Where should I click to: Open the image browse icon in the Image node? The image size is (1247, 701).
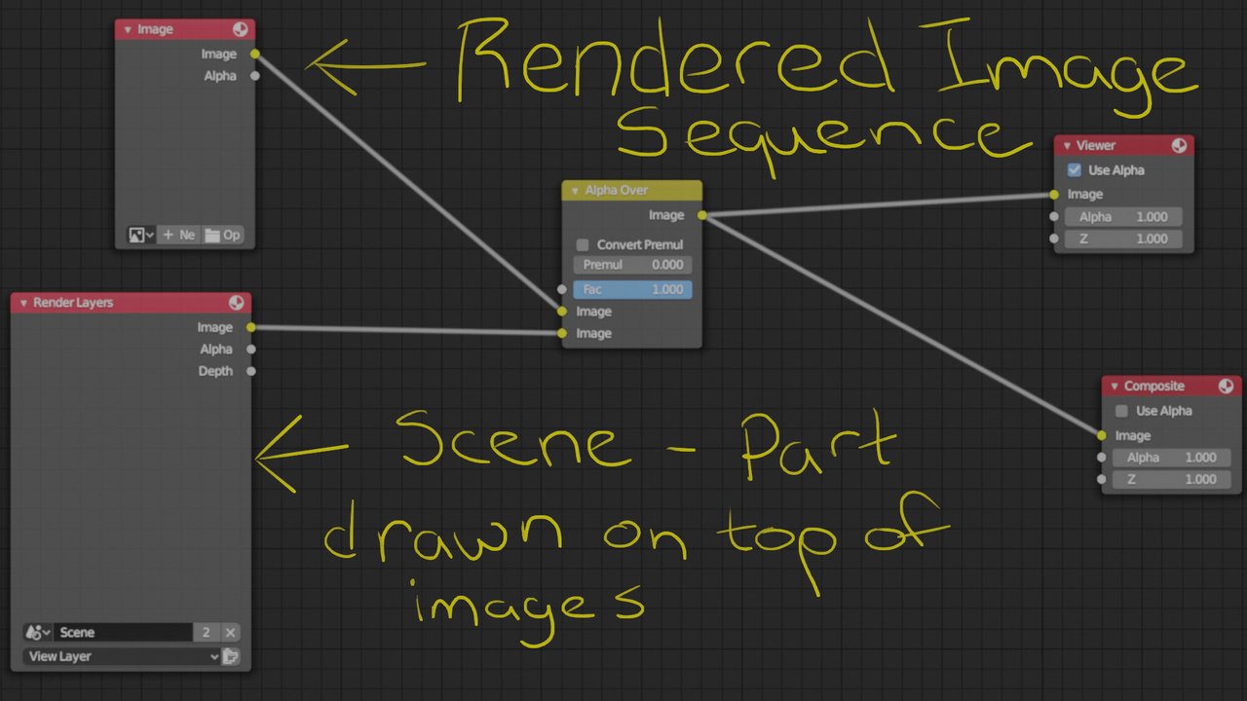click(x=141, y=235)
